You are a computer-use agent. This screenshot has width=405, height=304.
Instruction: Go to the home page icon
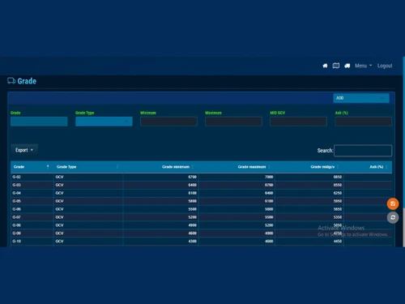(325, 66)
